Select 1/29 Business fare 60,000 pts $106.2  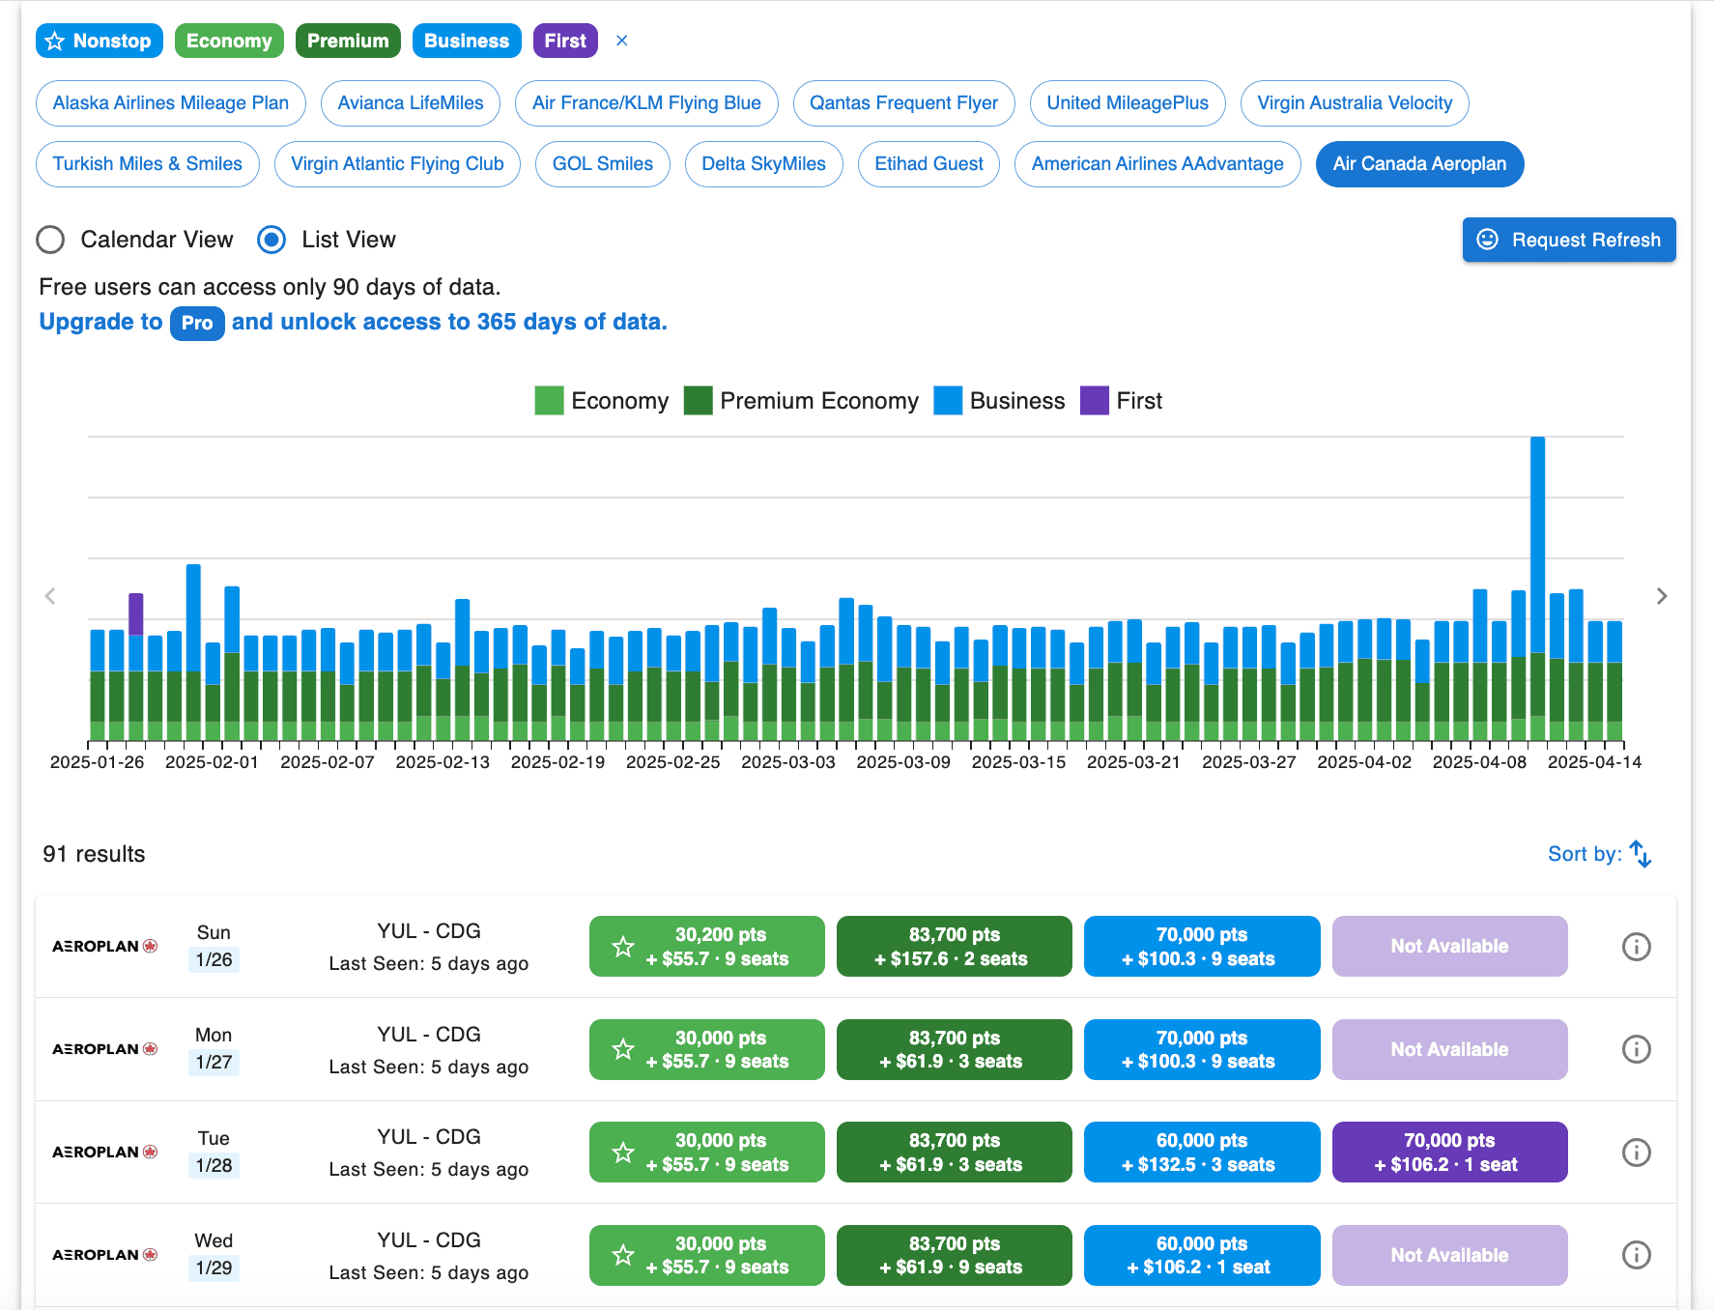point(1202,1255)
